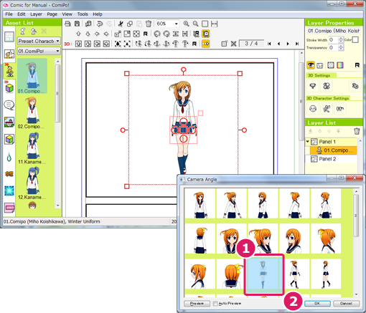Image resolution: width=366 pixels, height=313 pixels.
Task: Open the 60% zoom level dropdown
Action: tap(167, 24)
